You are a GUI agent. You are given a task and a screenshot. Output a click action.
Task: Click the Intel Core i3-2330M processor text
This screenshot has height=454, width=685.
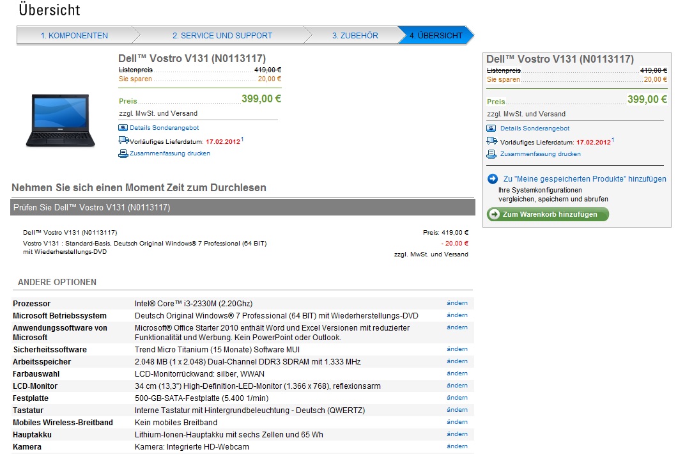(x=194, y=303)
